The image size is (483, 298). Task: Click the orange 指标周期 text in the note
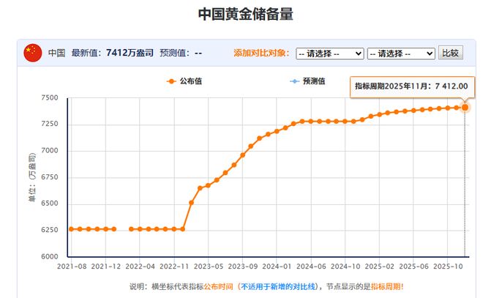(x=386, y=286)
